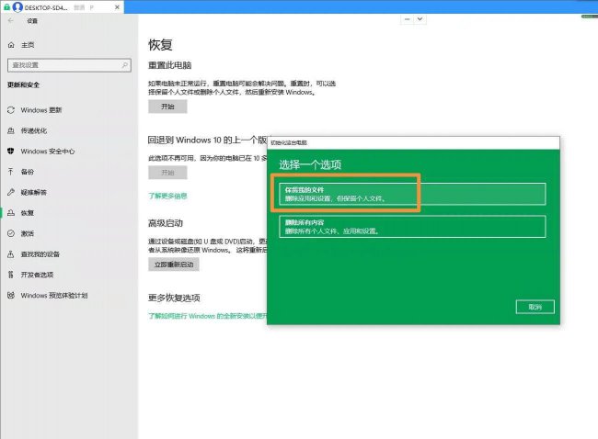Expand the remote toolbar chevron dropdown

[420, 19]
